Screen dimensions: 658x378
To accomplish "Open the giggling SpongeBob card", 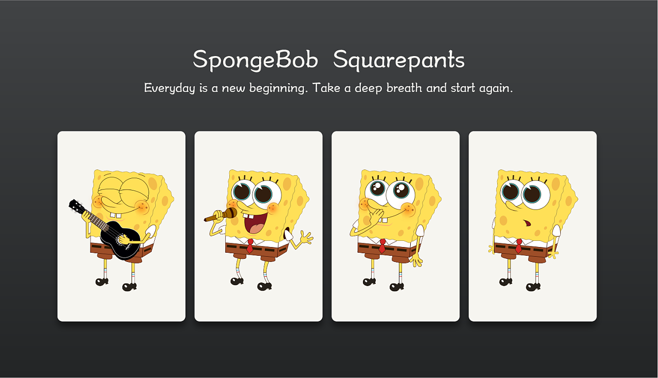I will pos(396,226).
